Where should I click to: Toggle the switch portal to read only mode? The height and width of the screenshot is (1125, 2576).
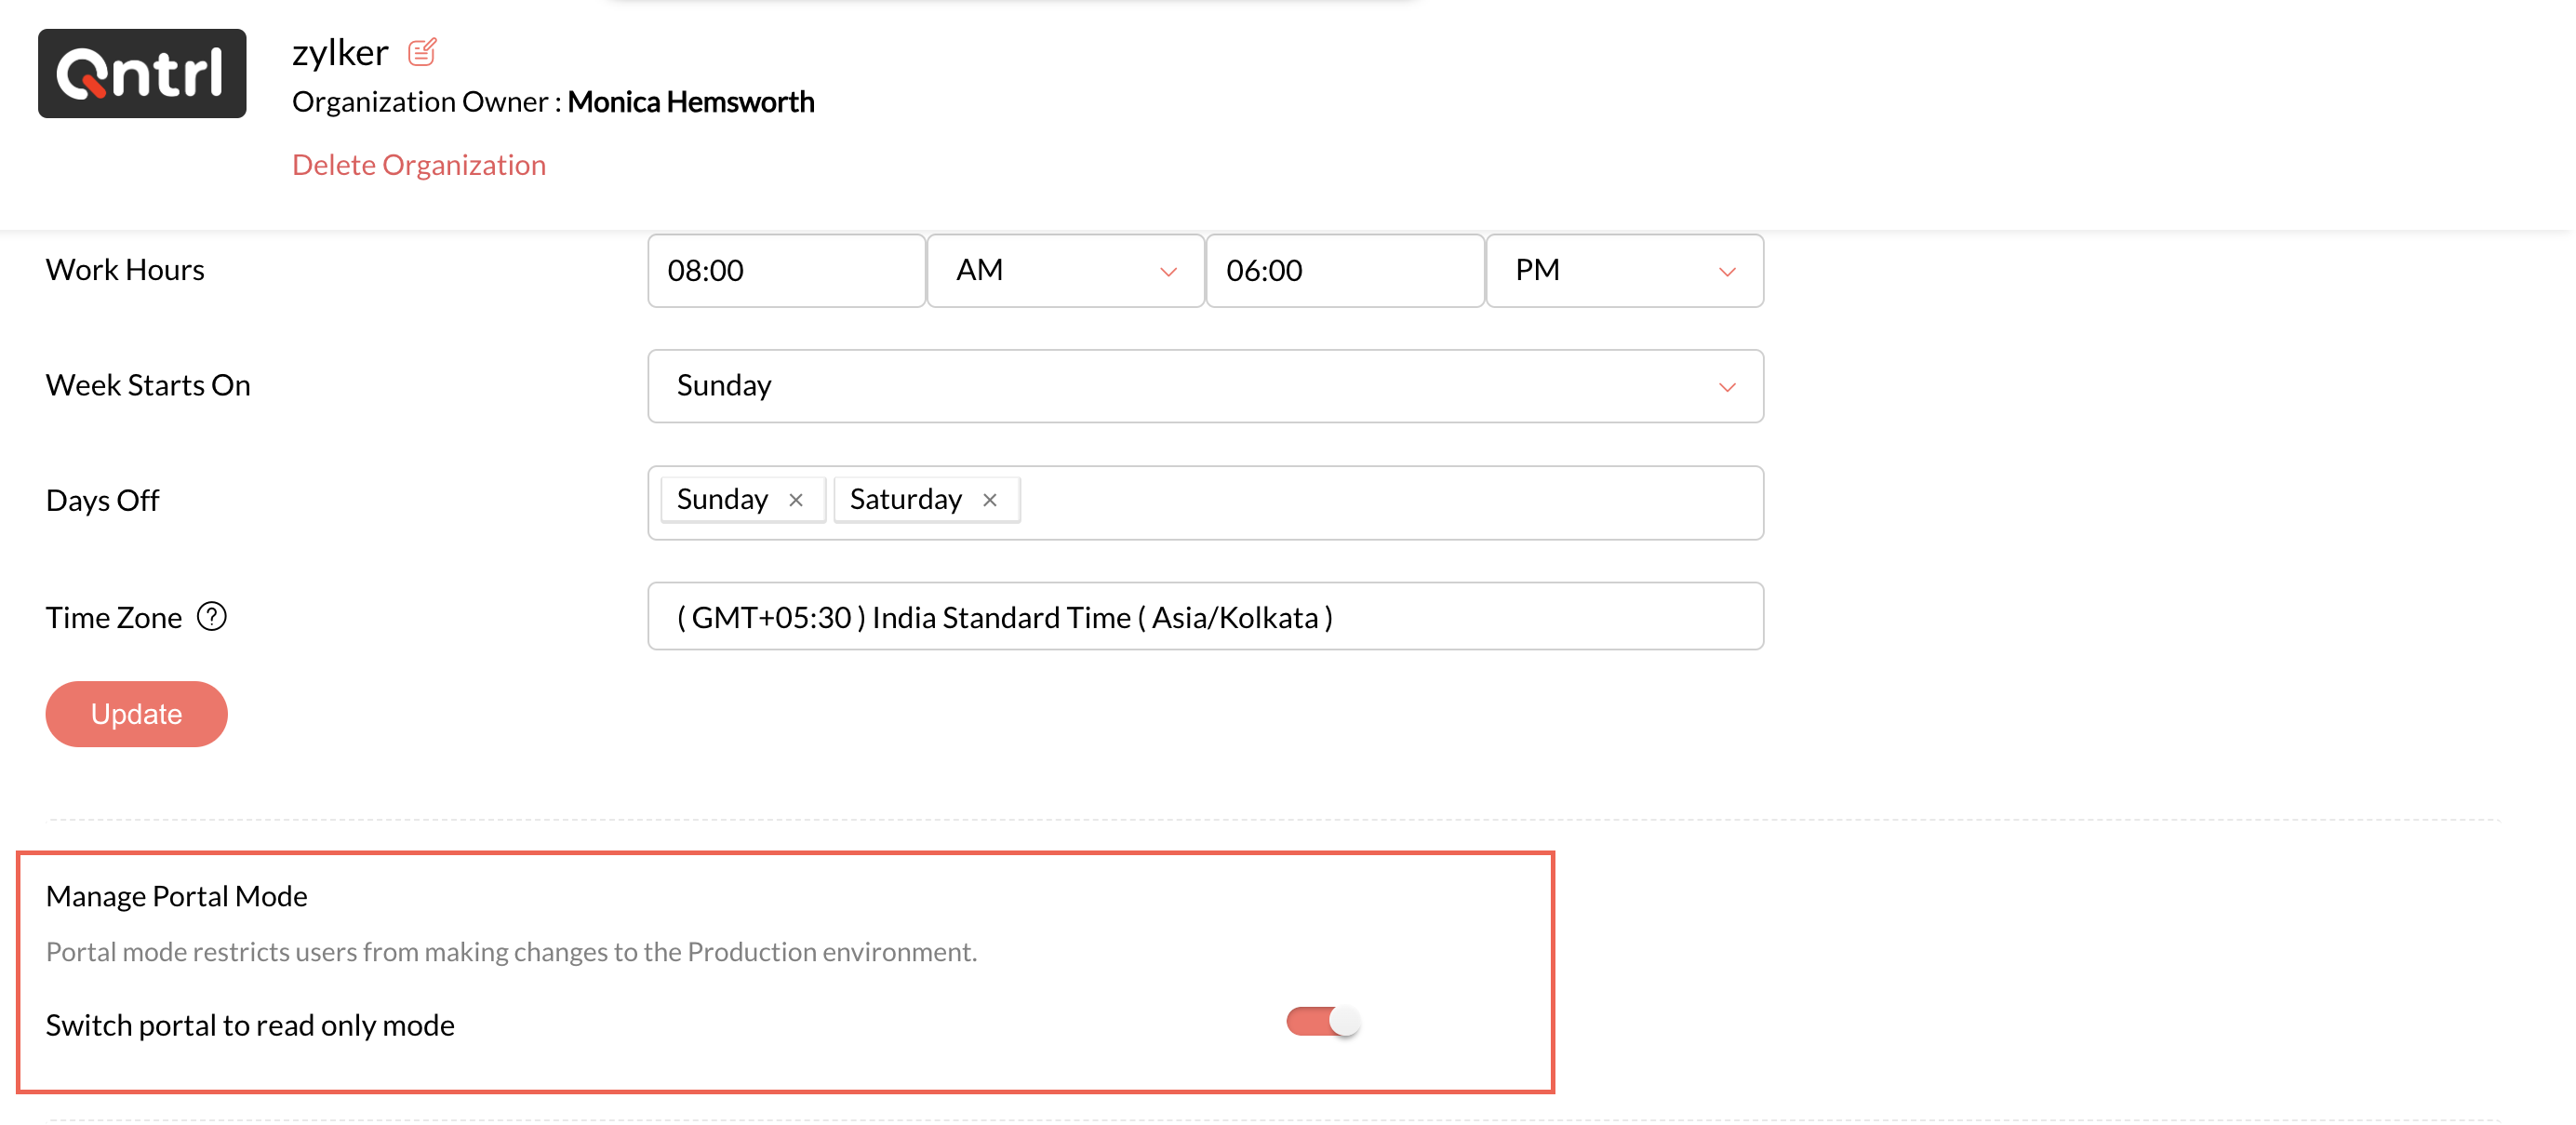coord(1322,1021)
